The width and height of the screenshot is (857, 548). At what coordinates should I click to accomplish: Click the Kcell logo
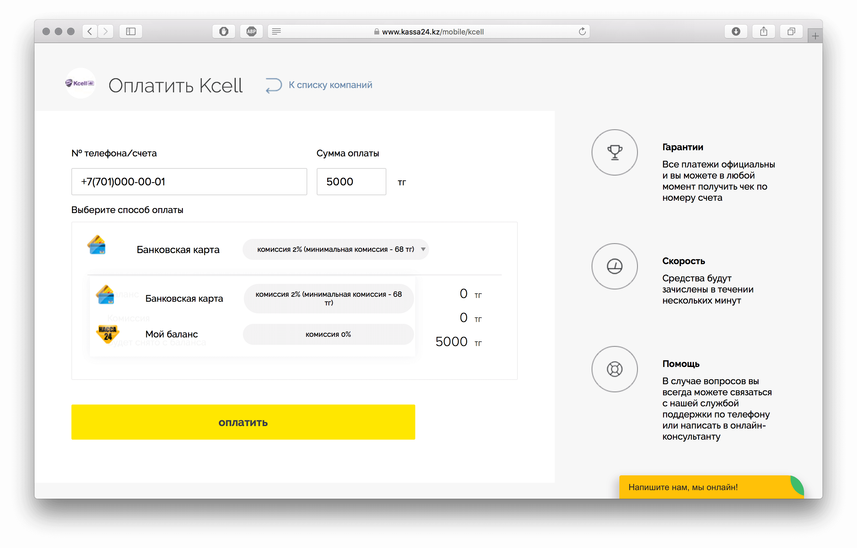coord(80,83)
